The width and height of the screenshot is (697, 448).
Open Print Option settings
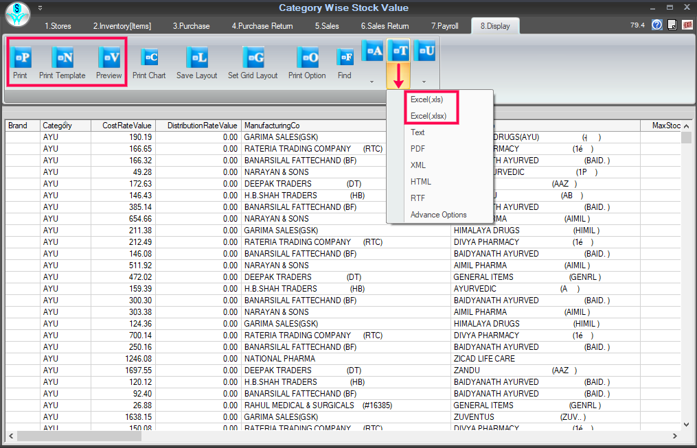coord(307,58)
